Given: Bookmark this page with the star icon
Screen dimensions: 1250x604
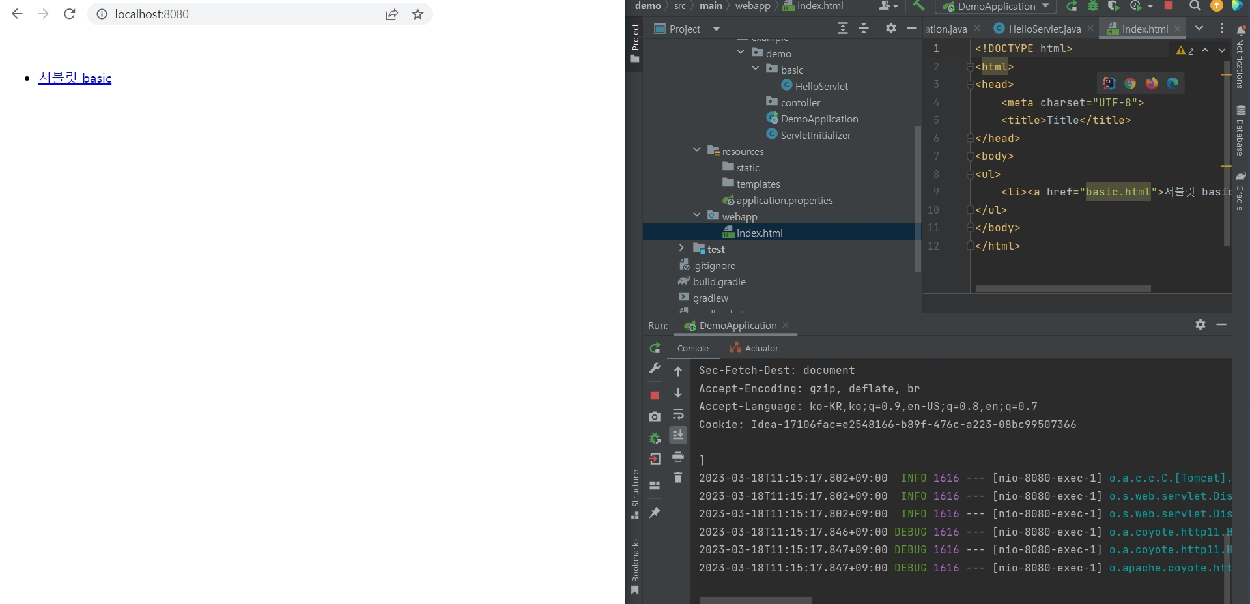Looking at the screenshot, I should tap(418, 14).
